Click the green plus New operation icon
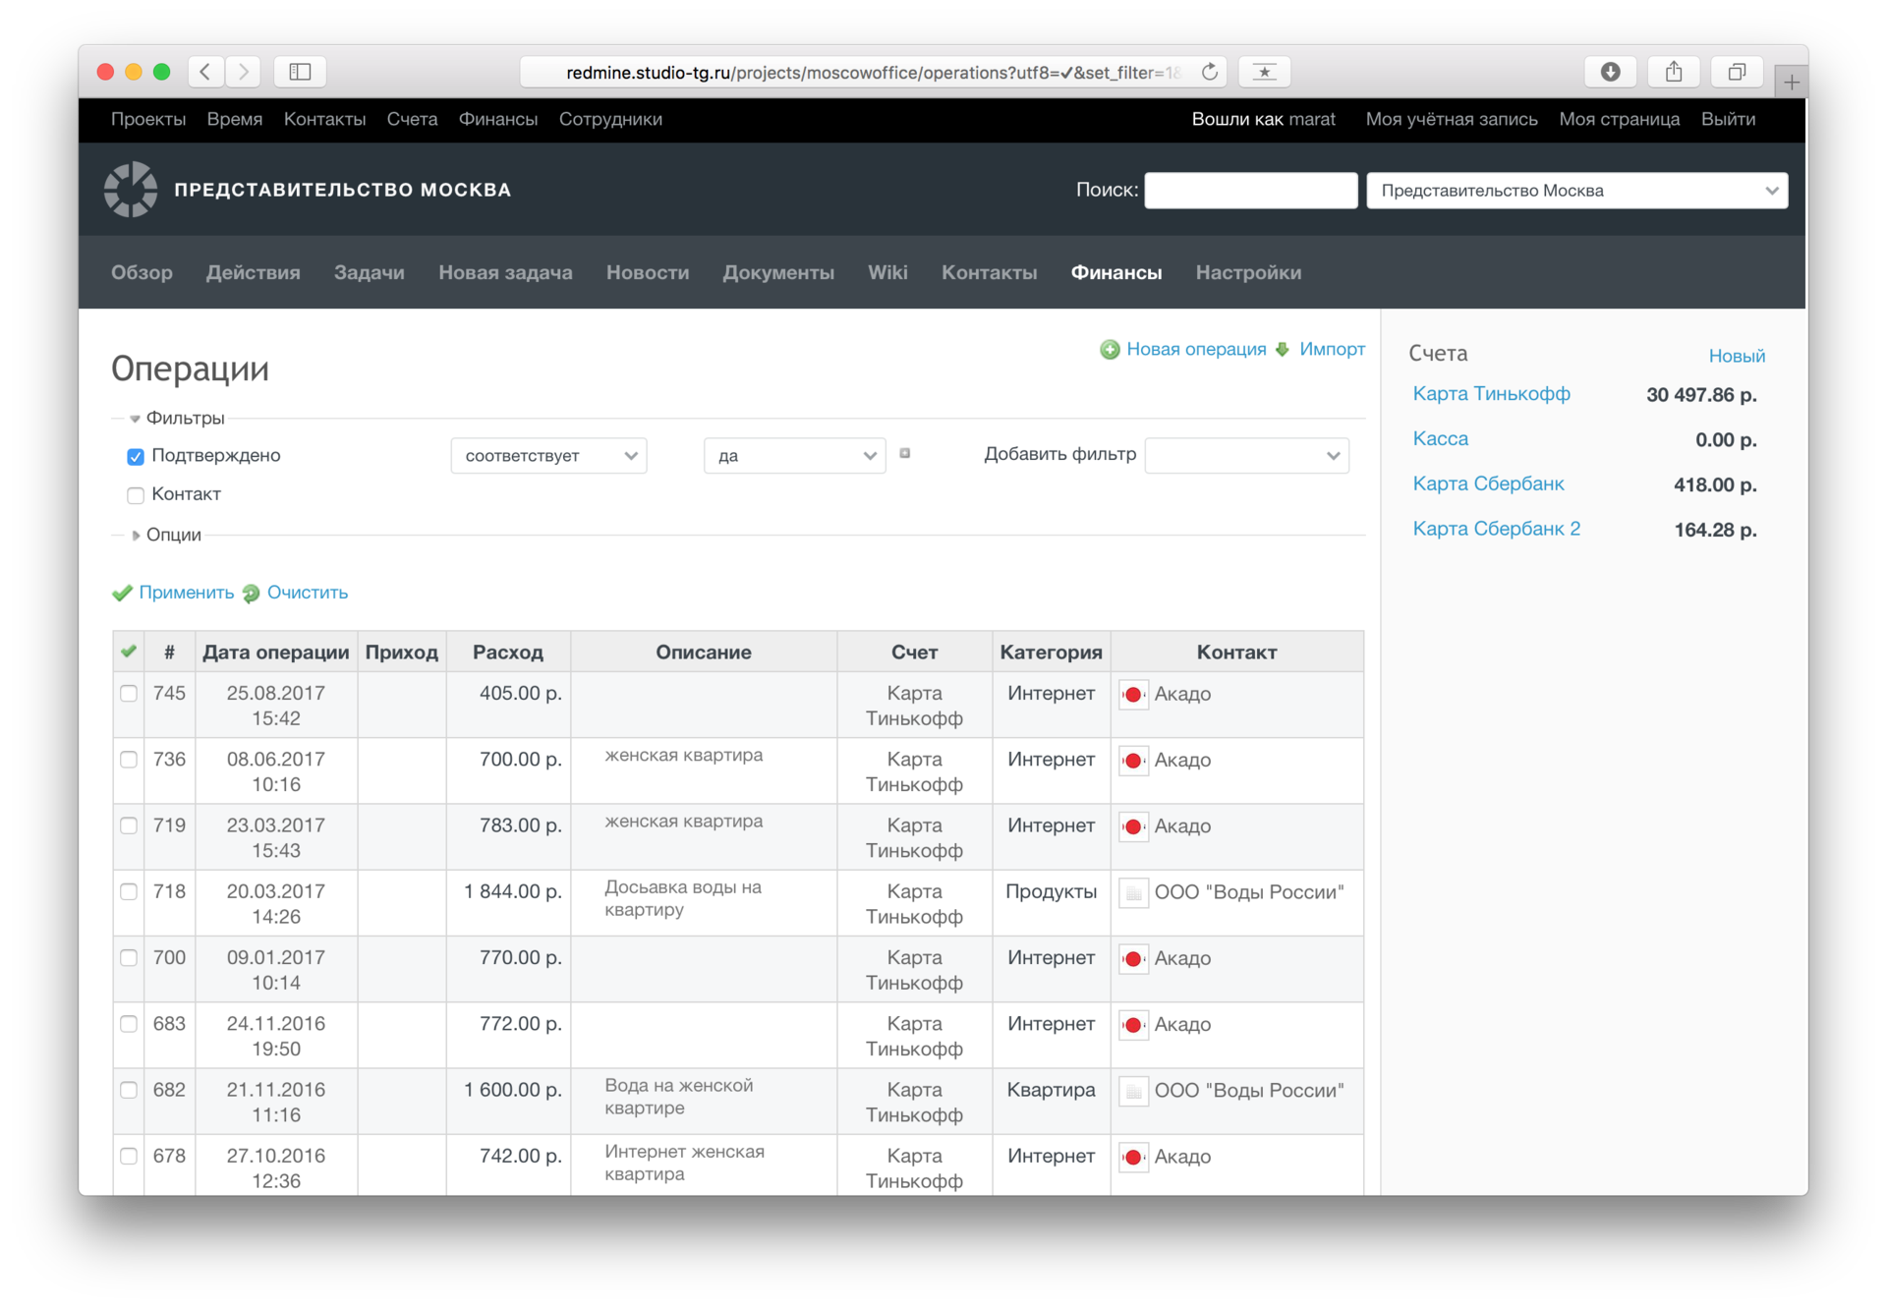Image resolution: width=1887 pixels, height=1308 pixels. pos(1110,350)
